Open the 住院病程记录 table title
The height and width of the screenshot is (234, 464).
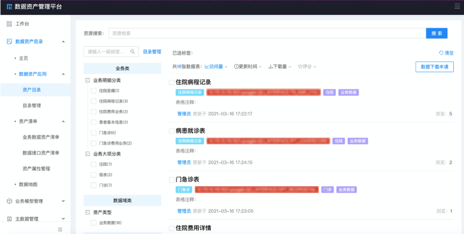193,82
